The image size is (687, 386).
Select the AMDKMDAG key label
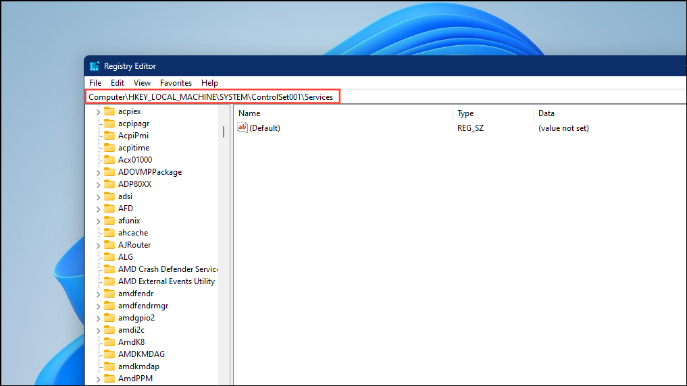141,354
